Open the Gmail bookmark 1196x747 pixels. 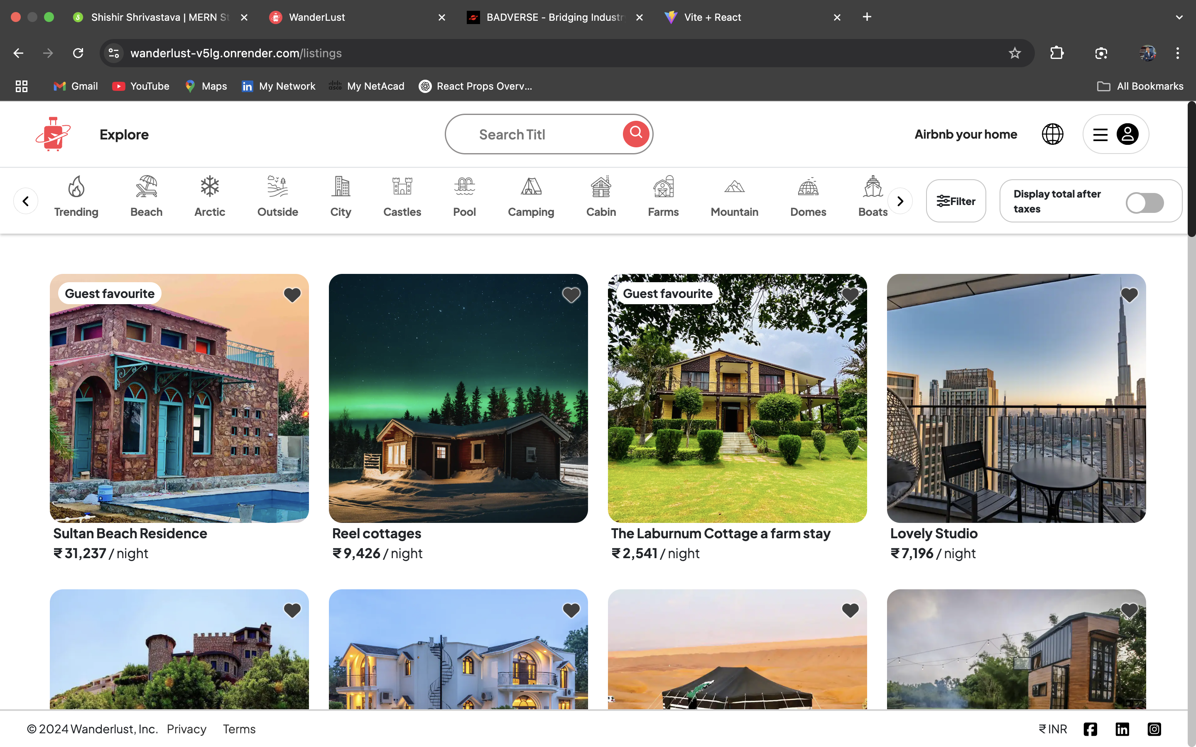76,86
